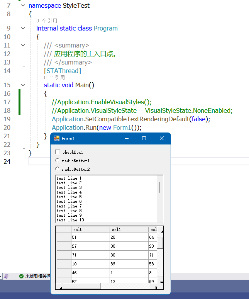Click grid cell containing 51

[x=90, y=237]
